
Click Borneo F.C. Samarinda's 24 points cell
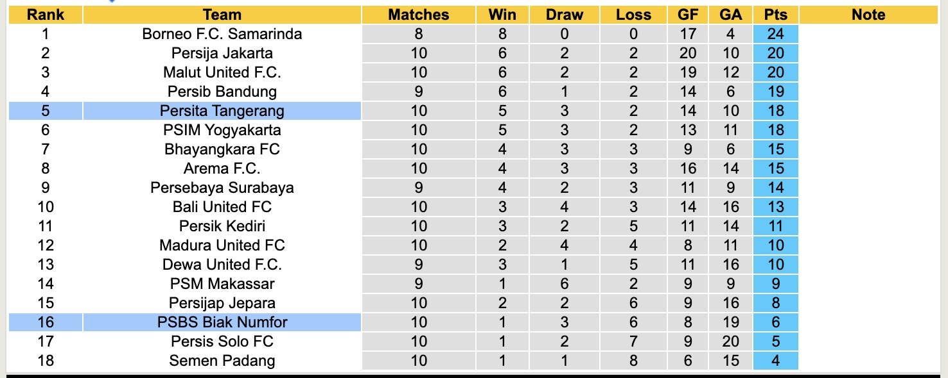point(776,34)
